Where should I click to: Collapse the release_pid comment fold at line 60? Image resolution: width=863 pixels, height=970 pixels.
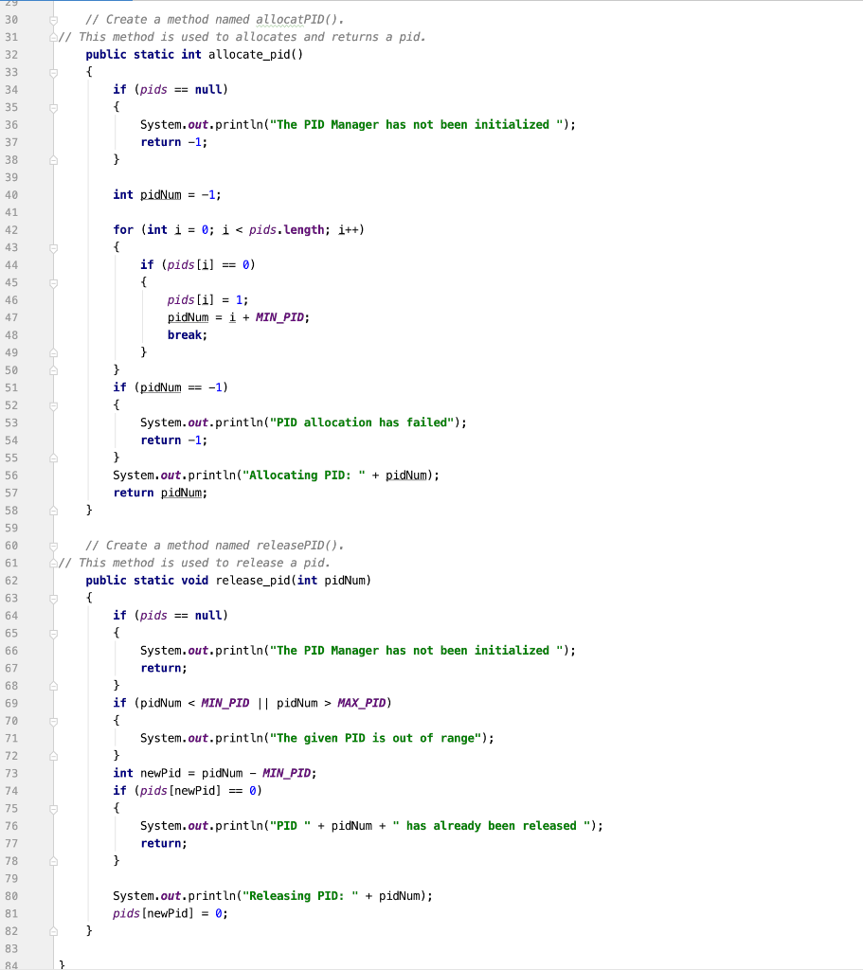(x=53, y=545)
